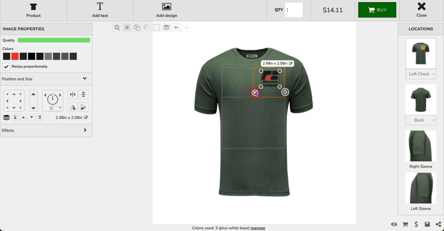Screen dimensions: 444x231
Task: Open the Add text menu
Action: click(100, 10)
